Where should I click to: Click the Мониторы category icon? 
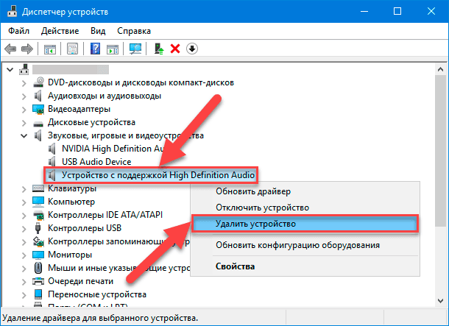(38, 255)
